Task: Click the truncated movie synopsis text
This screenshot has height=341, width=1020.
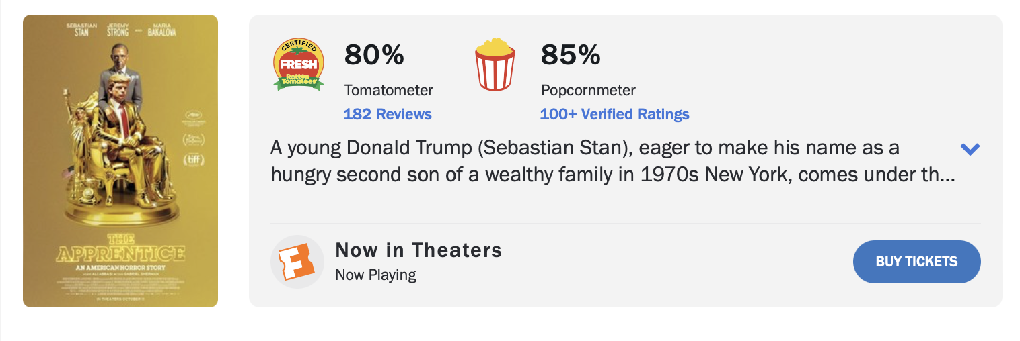Action: click(612, 161)
